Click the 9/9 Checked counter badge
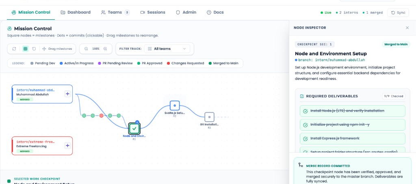The width and height of the screenshot is (416, 184). (x=394, y=96)
